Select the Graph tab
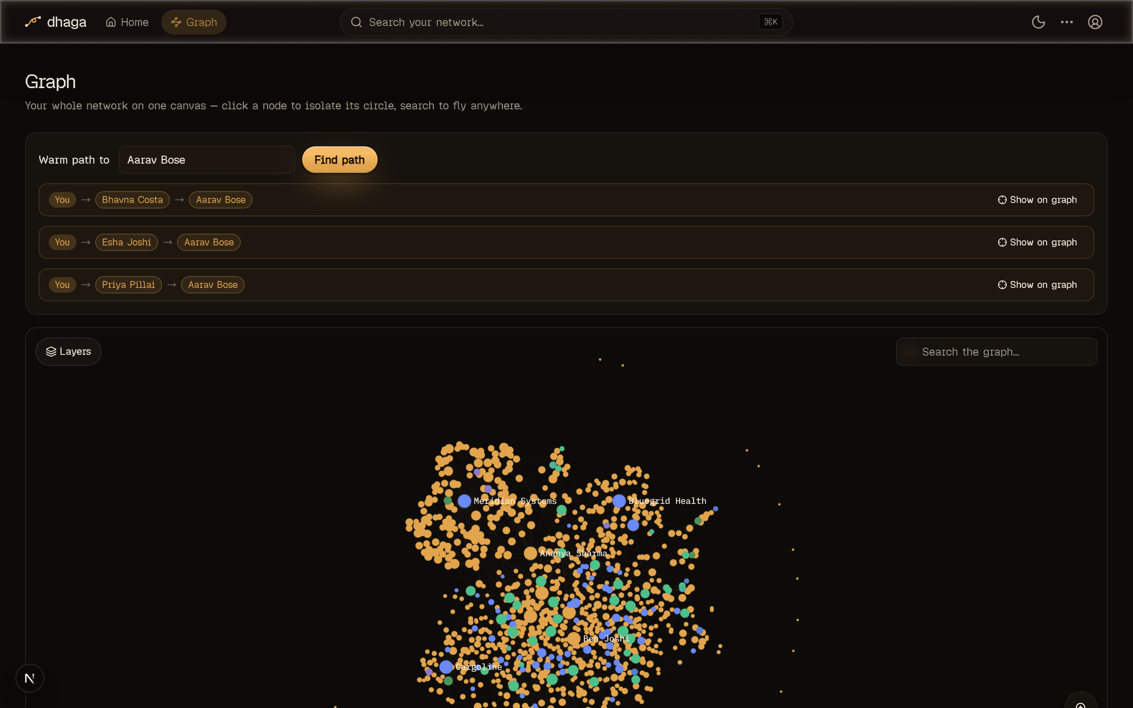The width and height of the screenshot is (1133, 708). 194,22
